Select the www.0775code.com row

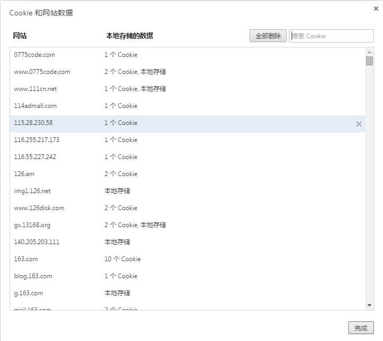point(188,72)
